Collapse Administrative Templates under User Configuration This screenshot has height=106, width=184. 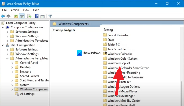pyautogui.click(x=7, y=59)
